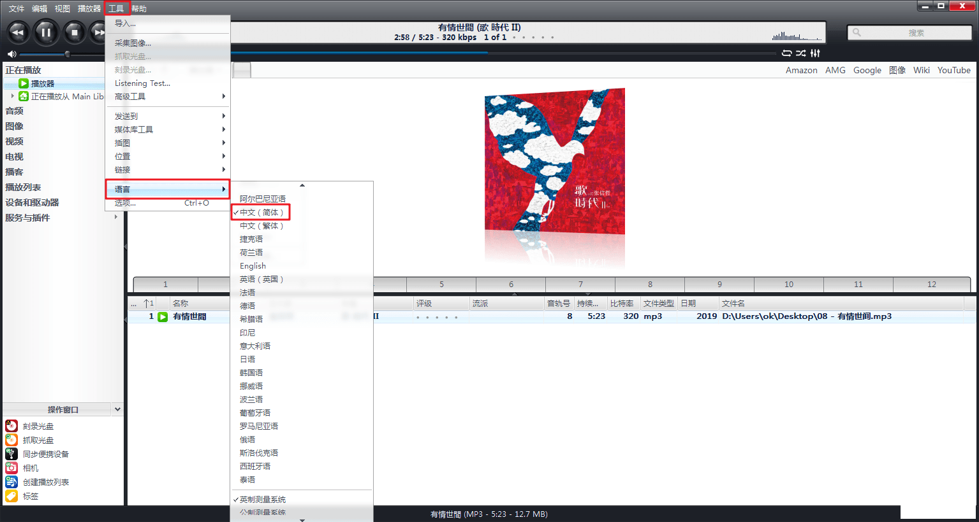Click 采集图像... menu entry
Image resolution: width=979 pixels, height=522 pixels.
click(168, 43)
